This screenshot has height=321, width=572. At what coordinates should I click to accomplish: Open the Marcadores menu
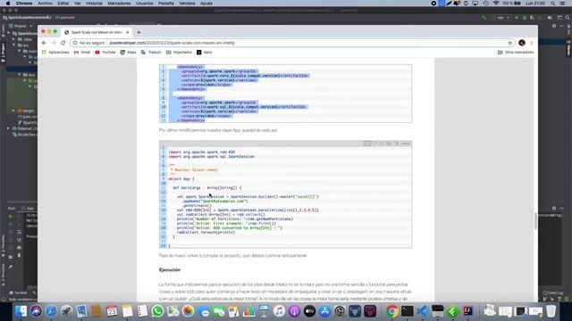click(119, 4)
